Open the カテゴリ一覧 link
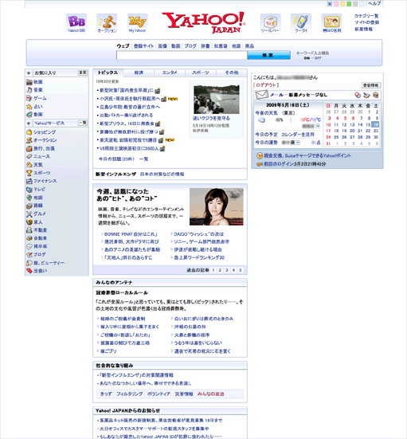 click(366, 16)
